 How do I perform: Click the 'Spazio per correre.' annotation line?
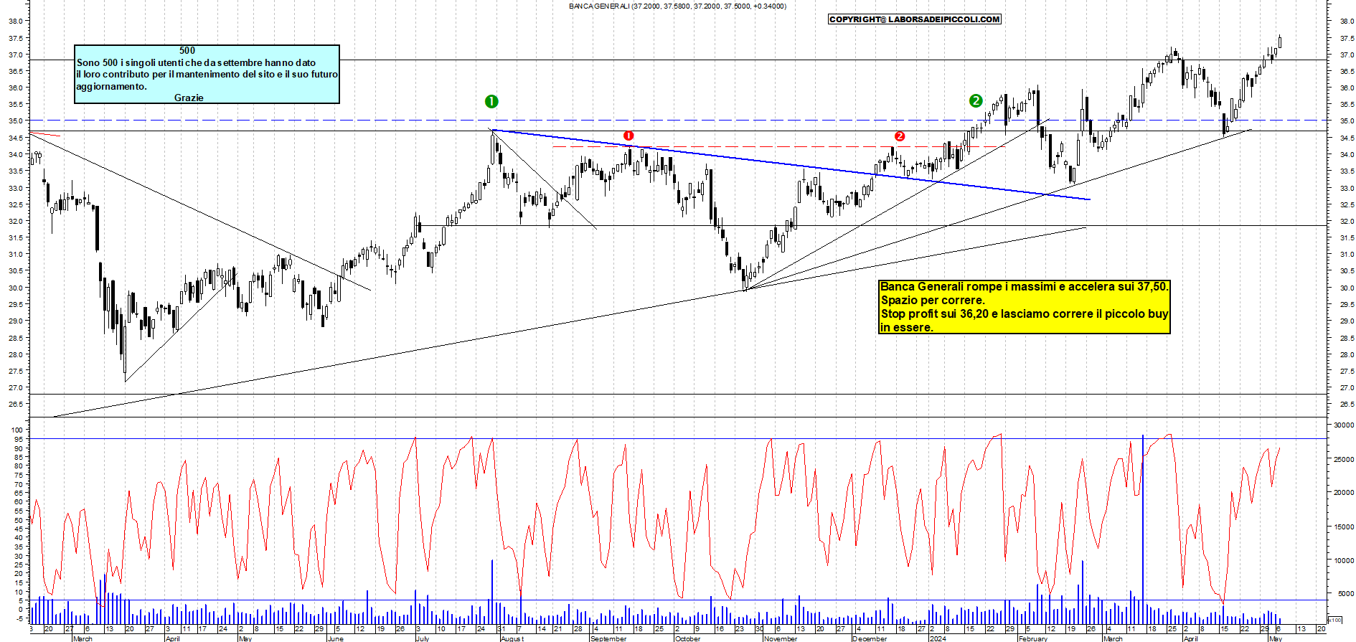[933, 301]
